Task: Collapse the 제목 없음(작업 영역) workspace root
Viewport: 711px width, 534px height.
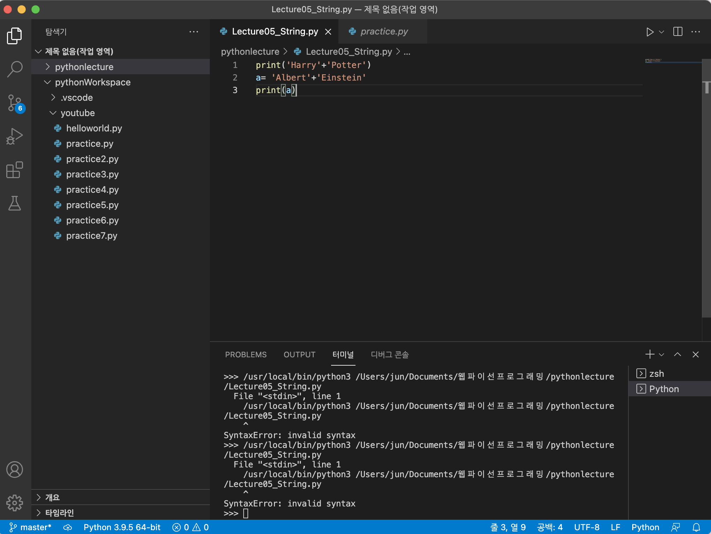Action: coord(121,52)
